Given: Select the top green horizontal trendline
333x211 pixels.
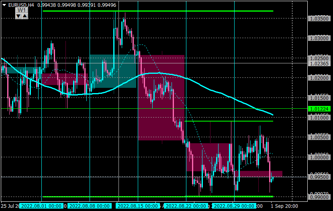Looking at the screenshot, I should (158, 11).
